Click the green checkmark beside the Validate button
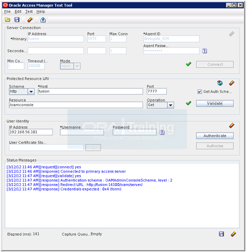 [188, 103]
